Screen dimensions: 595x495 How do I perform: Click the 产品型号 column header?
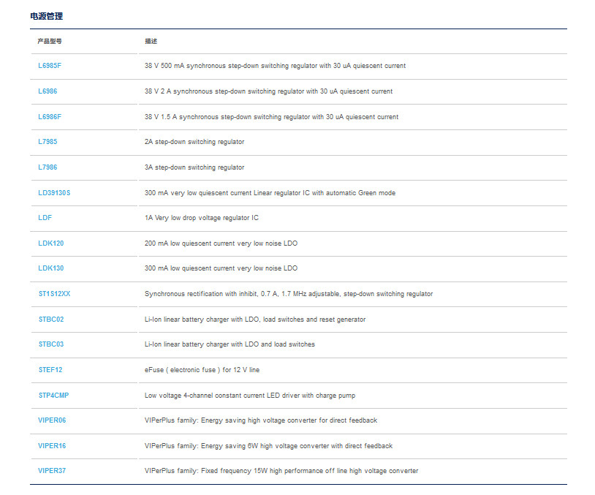coord(49,41)
